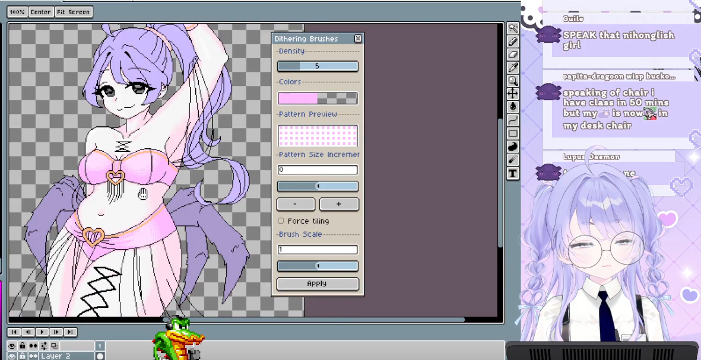Select the Zoom magnifier tool
The width and height of the screenshot is (701, 360).
pos(513,81)
